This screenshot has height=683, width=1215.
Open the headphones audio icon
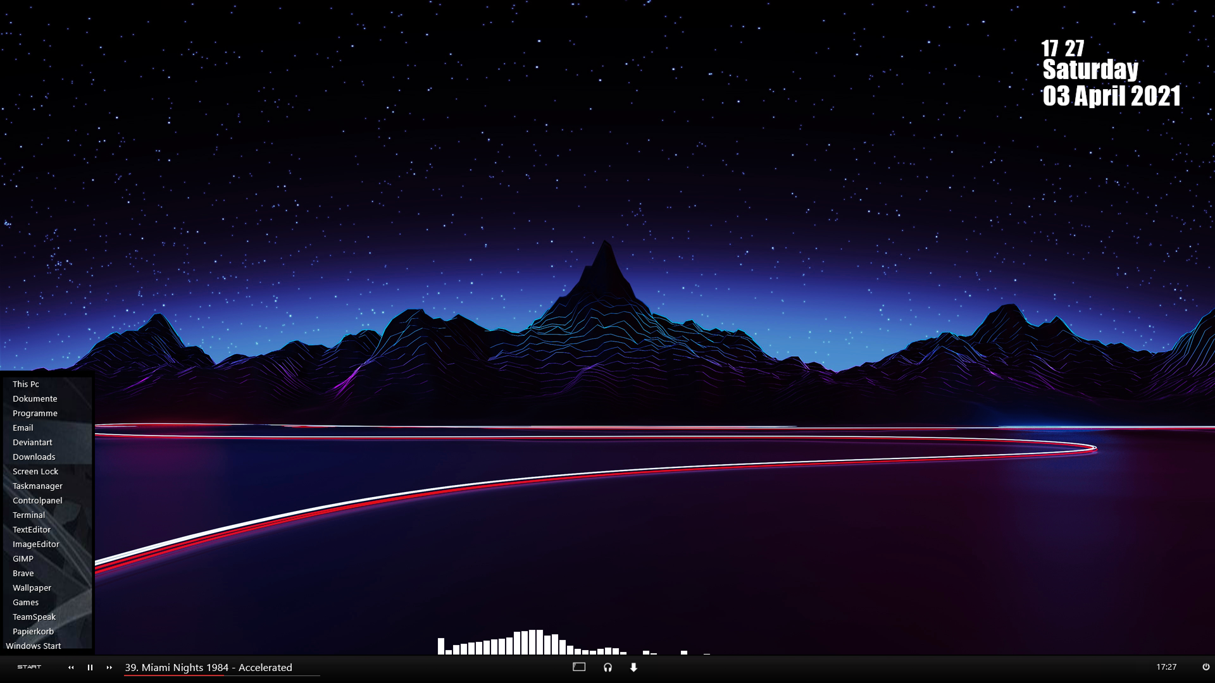click(x=607, y=667)
